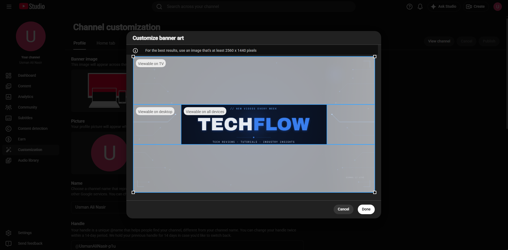Image resolution: width=508 pixels, height=250 pixels.
Task: Click the Customize banner art title
Action: coord(158,38)
